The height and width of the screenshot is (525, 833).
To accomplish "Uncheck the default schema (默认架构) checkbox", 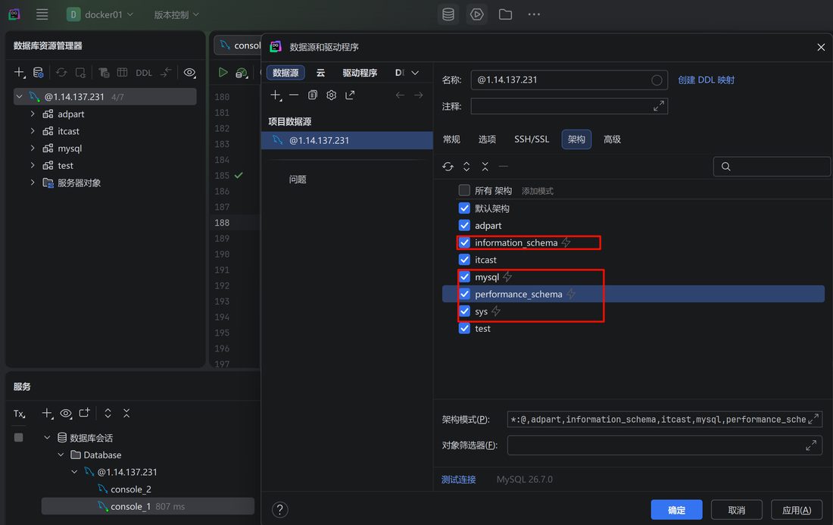I will coord(464,208).
